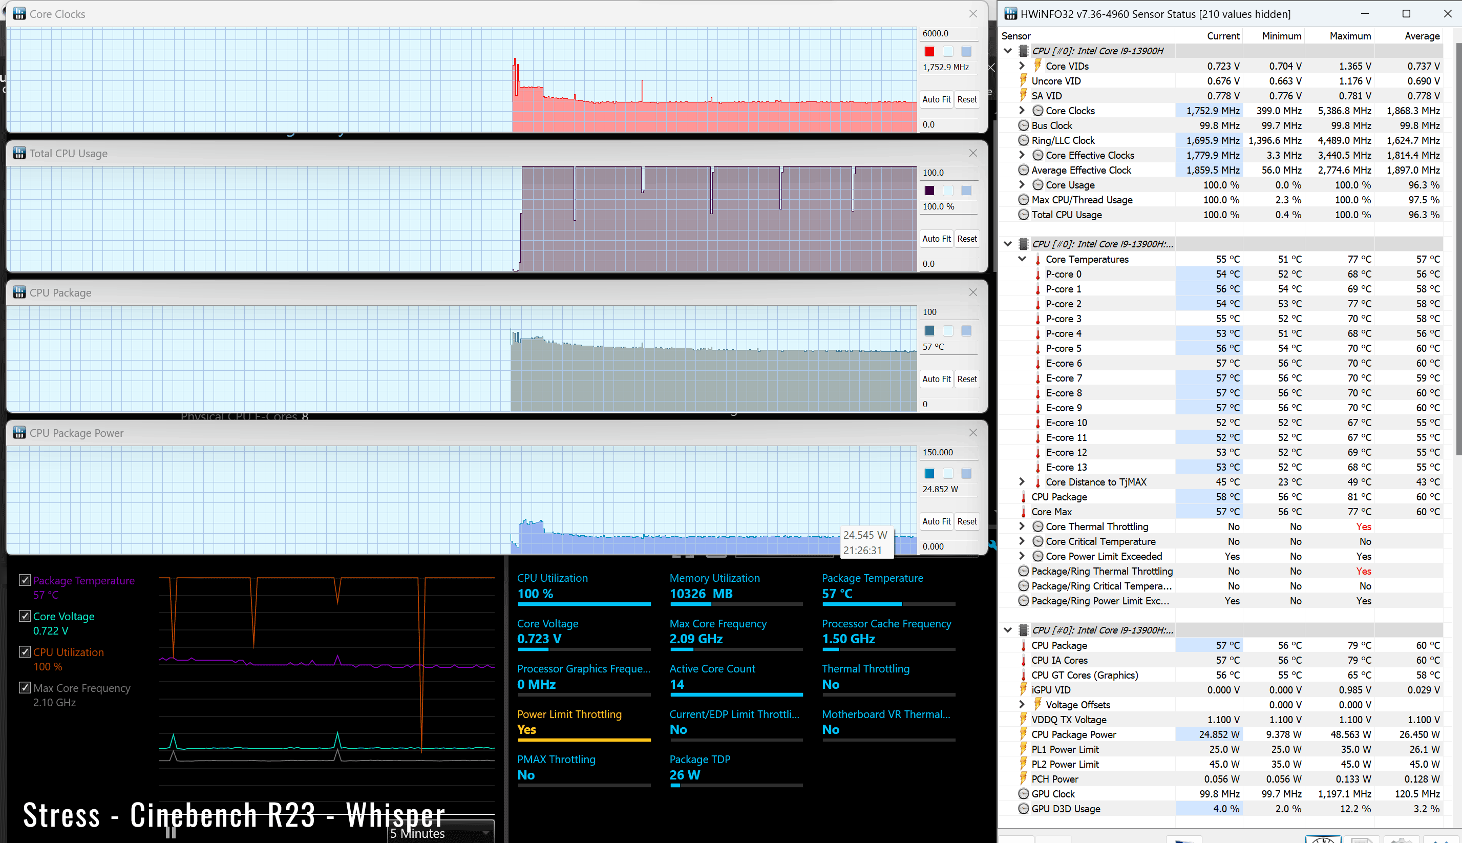
Task: Click the lightning icon beside CPU Package Power
Action: coord(1023,734)
